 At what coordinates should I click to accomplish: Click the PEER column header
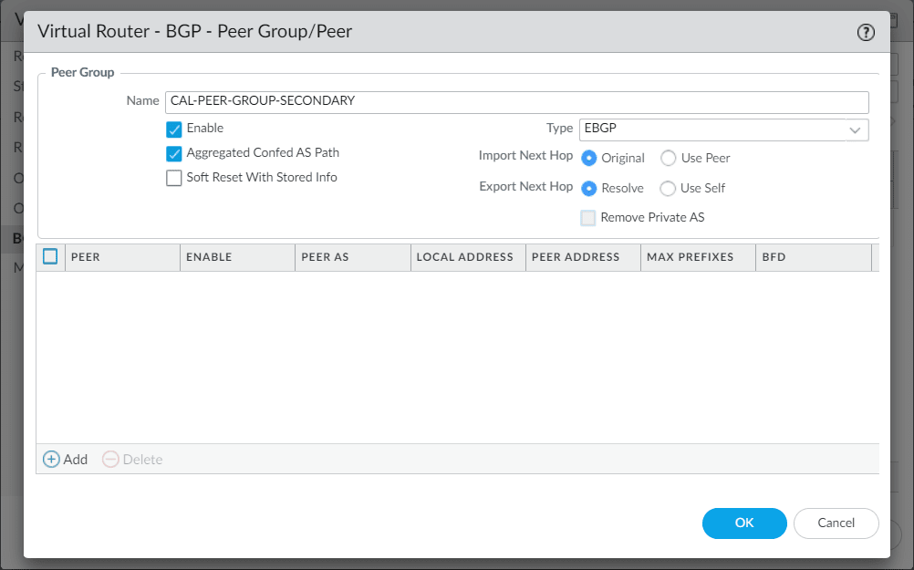pyautogui.click(x=85, y=256)
